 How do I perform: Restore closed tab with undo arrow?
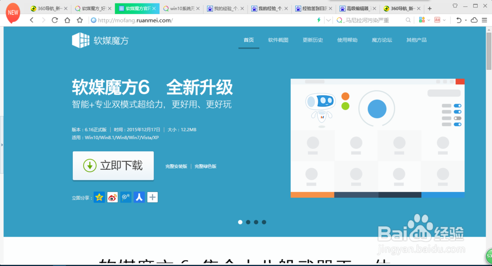pos(459,20)
